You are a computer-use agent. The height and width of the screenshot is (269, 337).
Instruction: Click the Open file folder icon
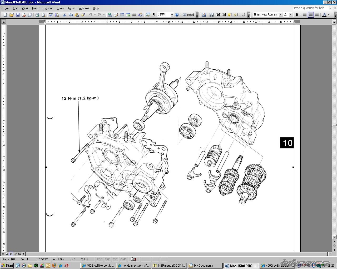tap(11, 15)
